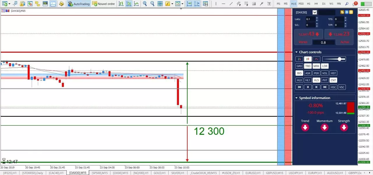
Task: Switch chart to candlesticks type
Action: [129, 4]
